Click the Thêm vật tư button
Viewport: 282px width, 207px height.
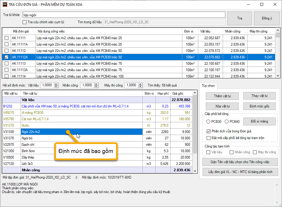point(222,96)
